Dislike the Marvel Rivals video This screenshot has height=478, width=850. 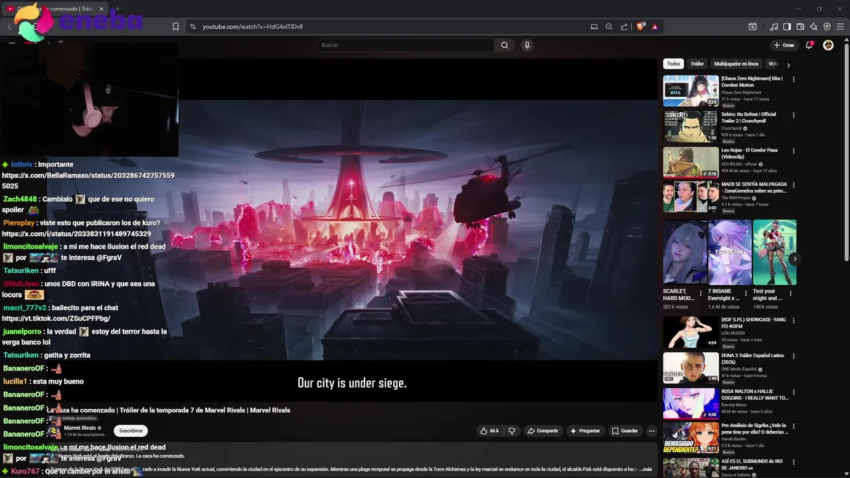tap(511, 431)
